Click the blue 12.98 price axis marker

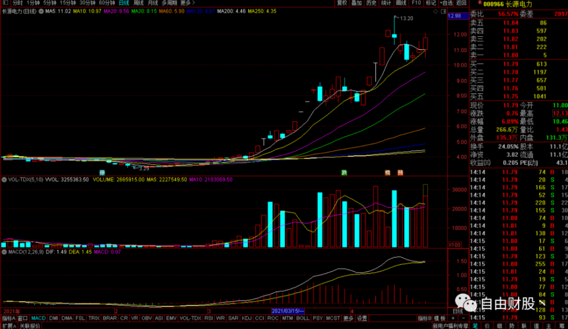[454, 16]
